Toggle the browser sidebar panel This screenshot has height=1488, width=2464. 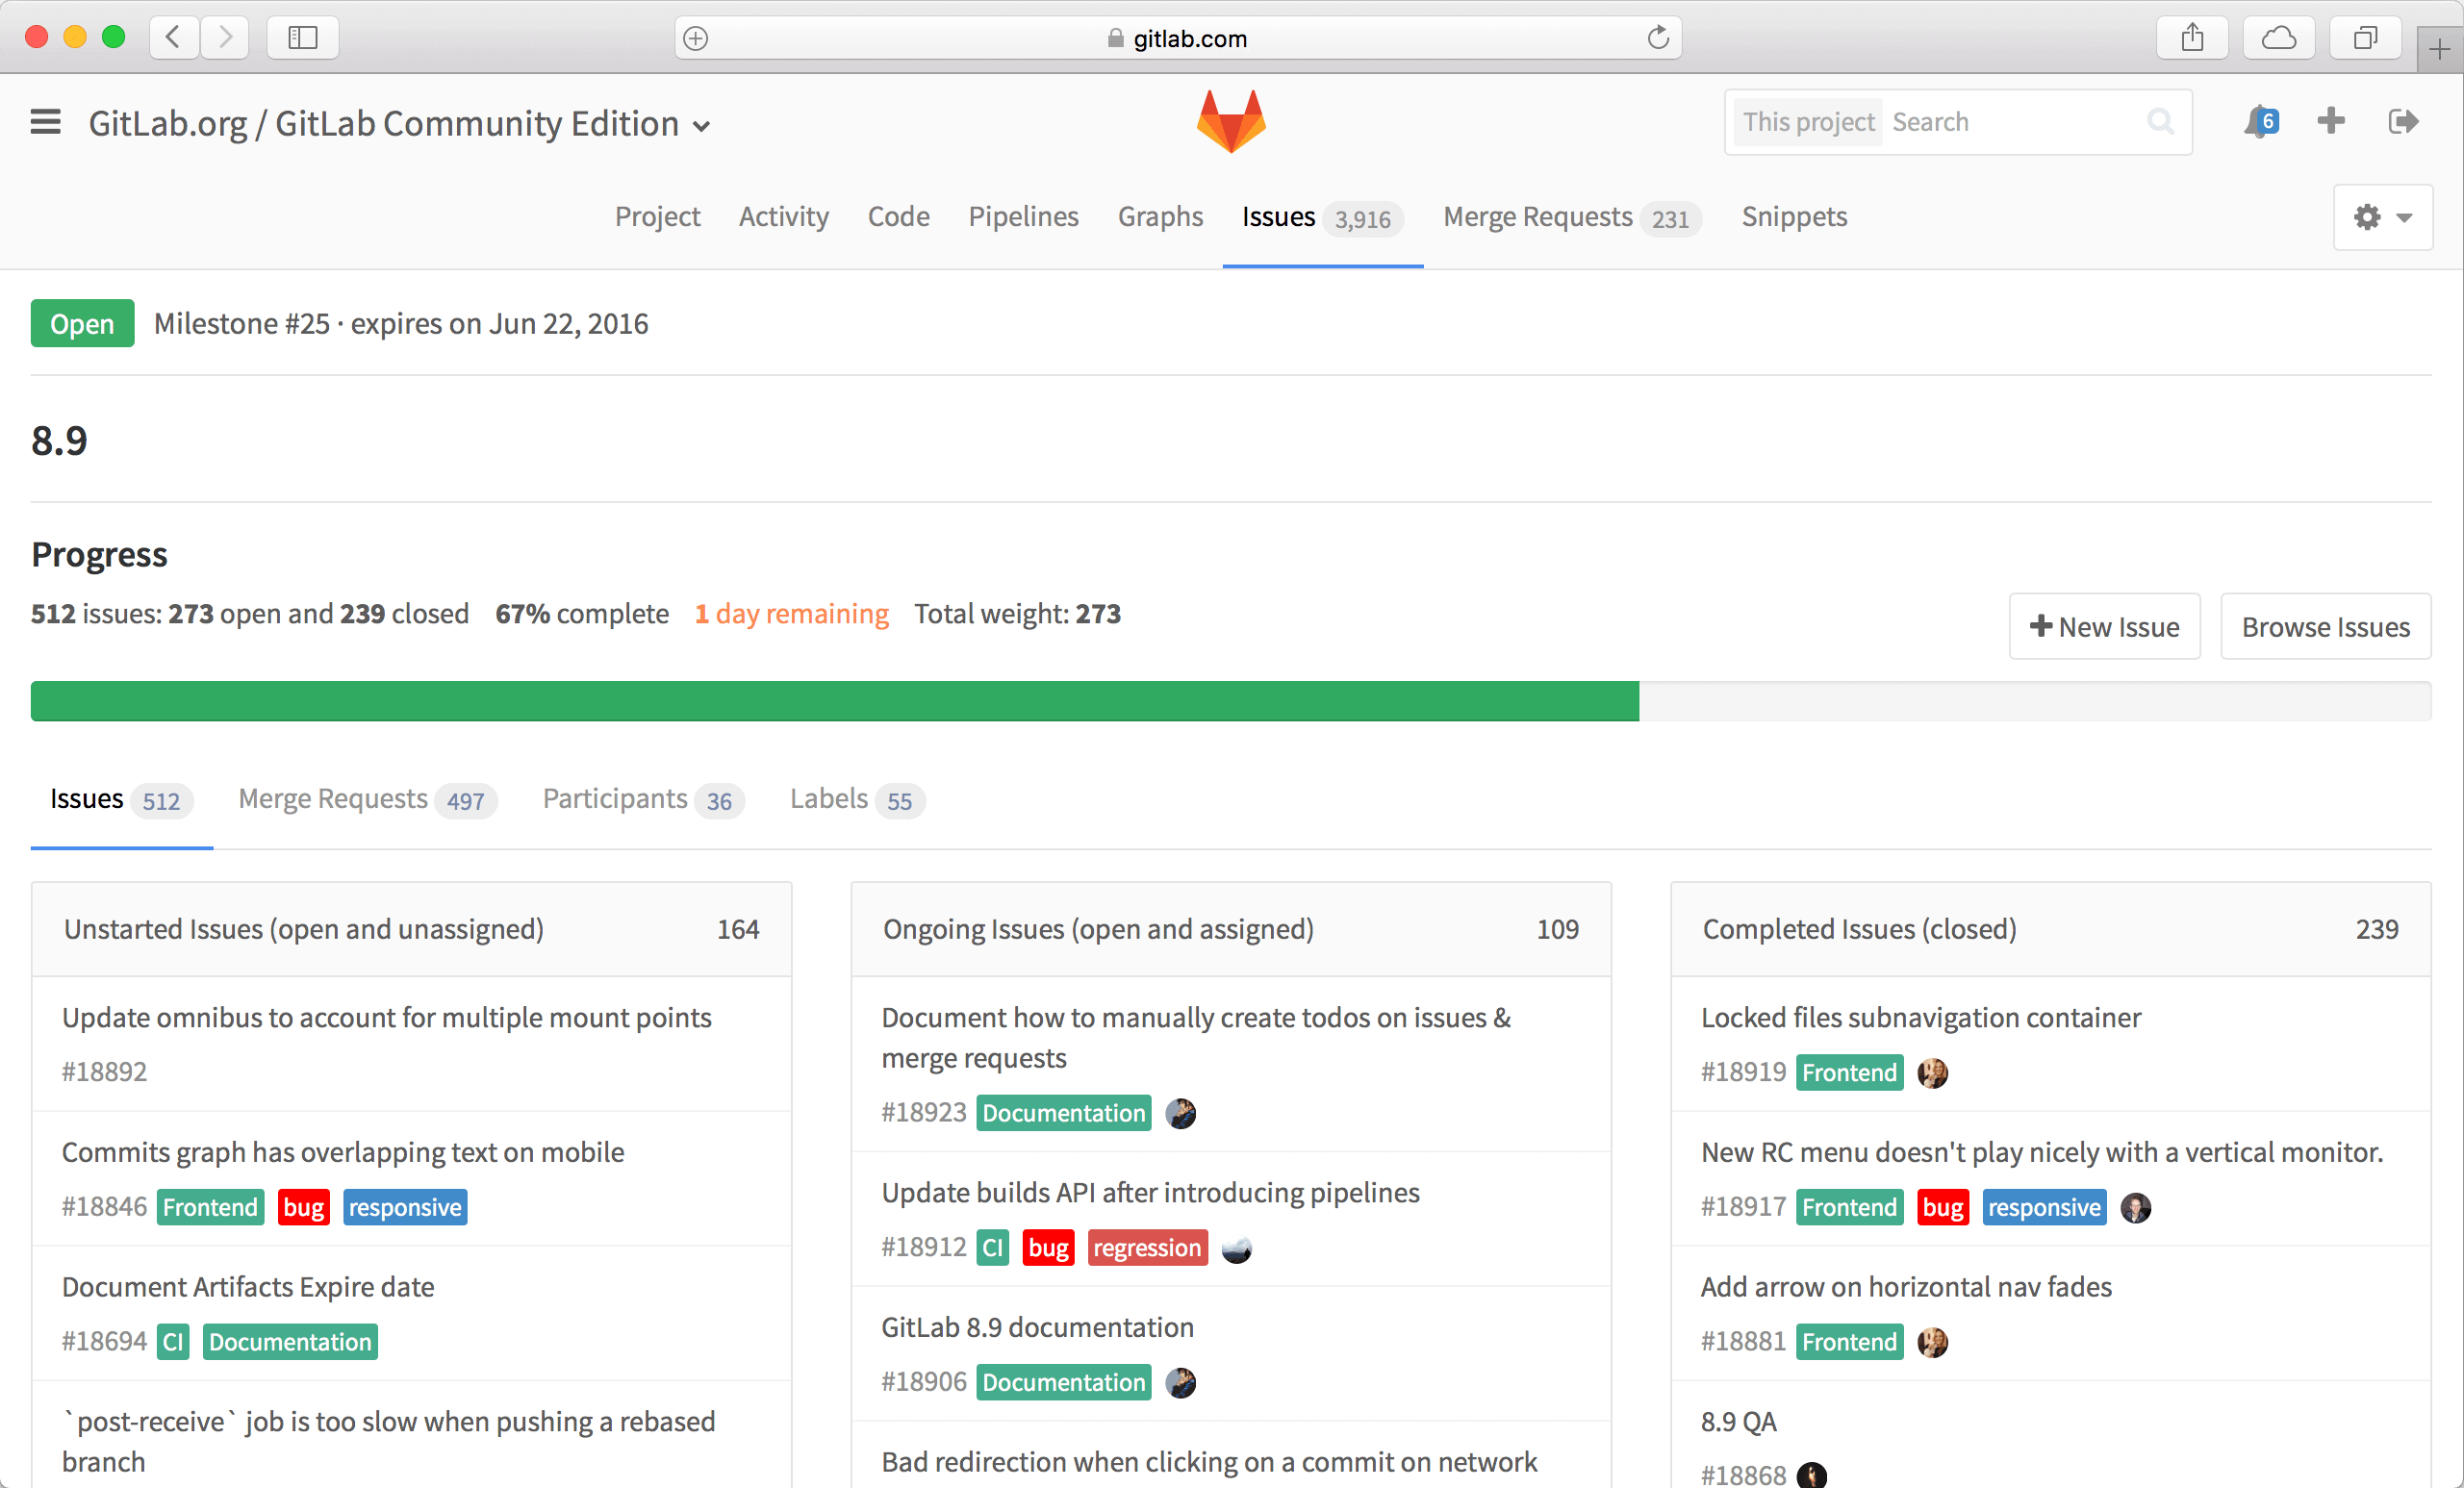tap(302, 37)
